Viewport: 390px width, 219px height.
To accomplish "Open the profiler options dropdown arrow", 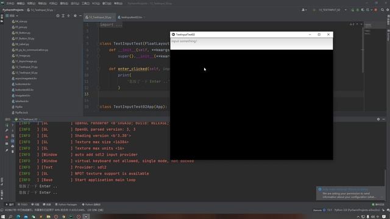I will coord(371,10).
